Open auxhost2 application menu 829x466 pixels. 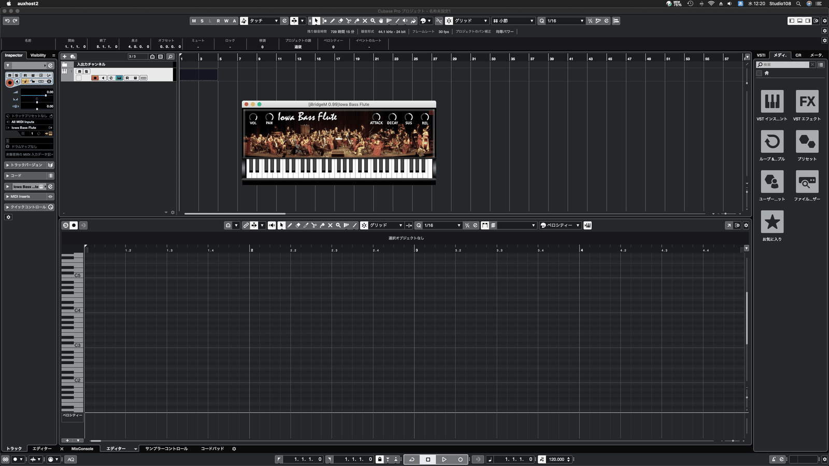(27, 4)
